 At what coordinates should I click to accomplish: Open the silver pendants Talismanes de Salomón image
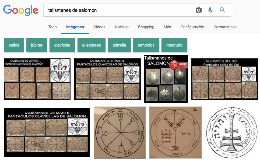tap(166, 79)
